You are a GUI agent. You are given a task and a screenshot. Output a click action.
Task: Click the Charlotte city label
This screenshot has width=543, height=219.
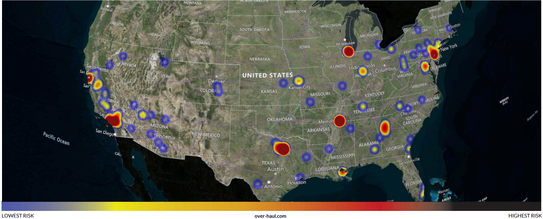(x=408, y=113)
